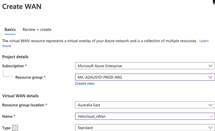The height and width of the screenshot is (131, 215).
Task: Expand the Type dropdown showing Standard
Action: [x=145, y=128]
